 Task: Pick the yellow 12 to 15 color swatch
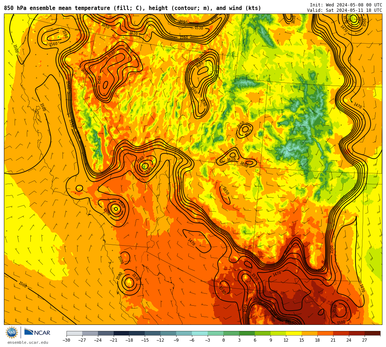click(294, 333)
